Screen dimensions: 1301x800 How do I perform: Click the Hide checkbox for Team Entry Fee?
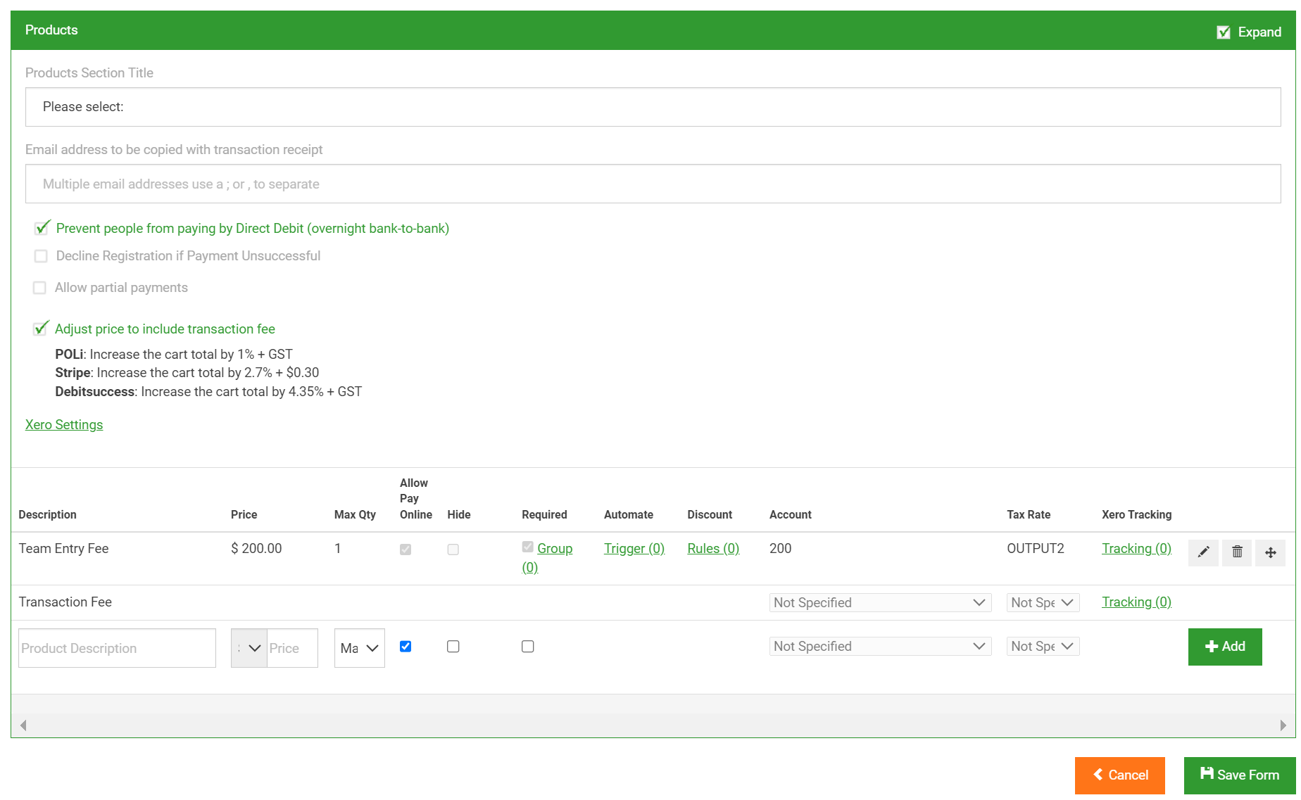tap(453, 550)
